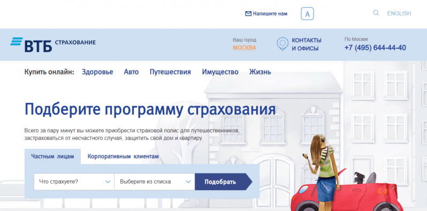Select the Частным лицам tab
This screenshot has height=211, width=427.
pos(52,156)
